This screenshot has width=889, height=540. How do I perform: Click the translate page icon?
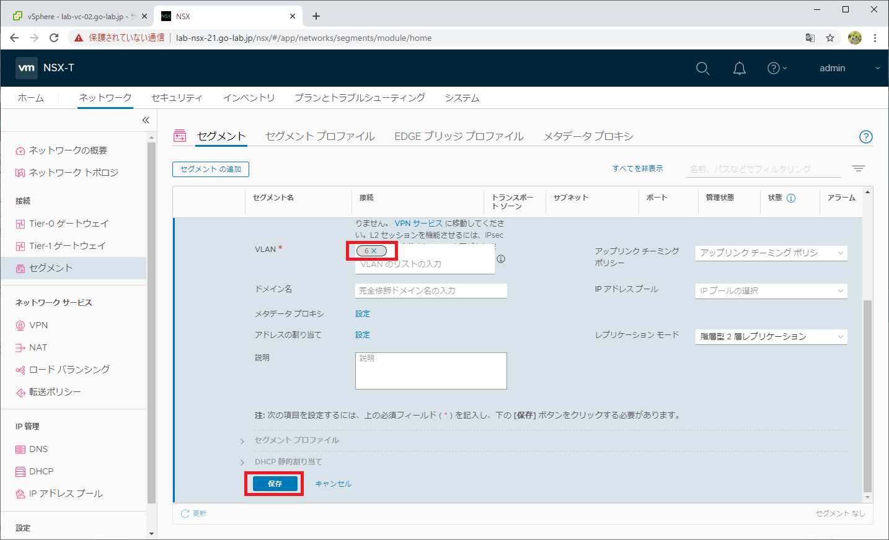[810, 38]
